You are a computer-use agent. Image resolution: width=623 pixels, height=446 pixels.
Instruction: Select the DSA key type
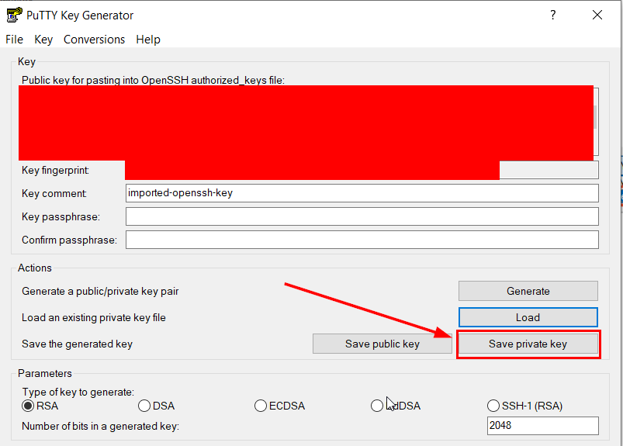144,406
